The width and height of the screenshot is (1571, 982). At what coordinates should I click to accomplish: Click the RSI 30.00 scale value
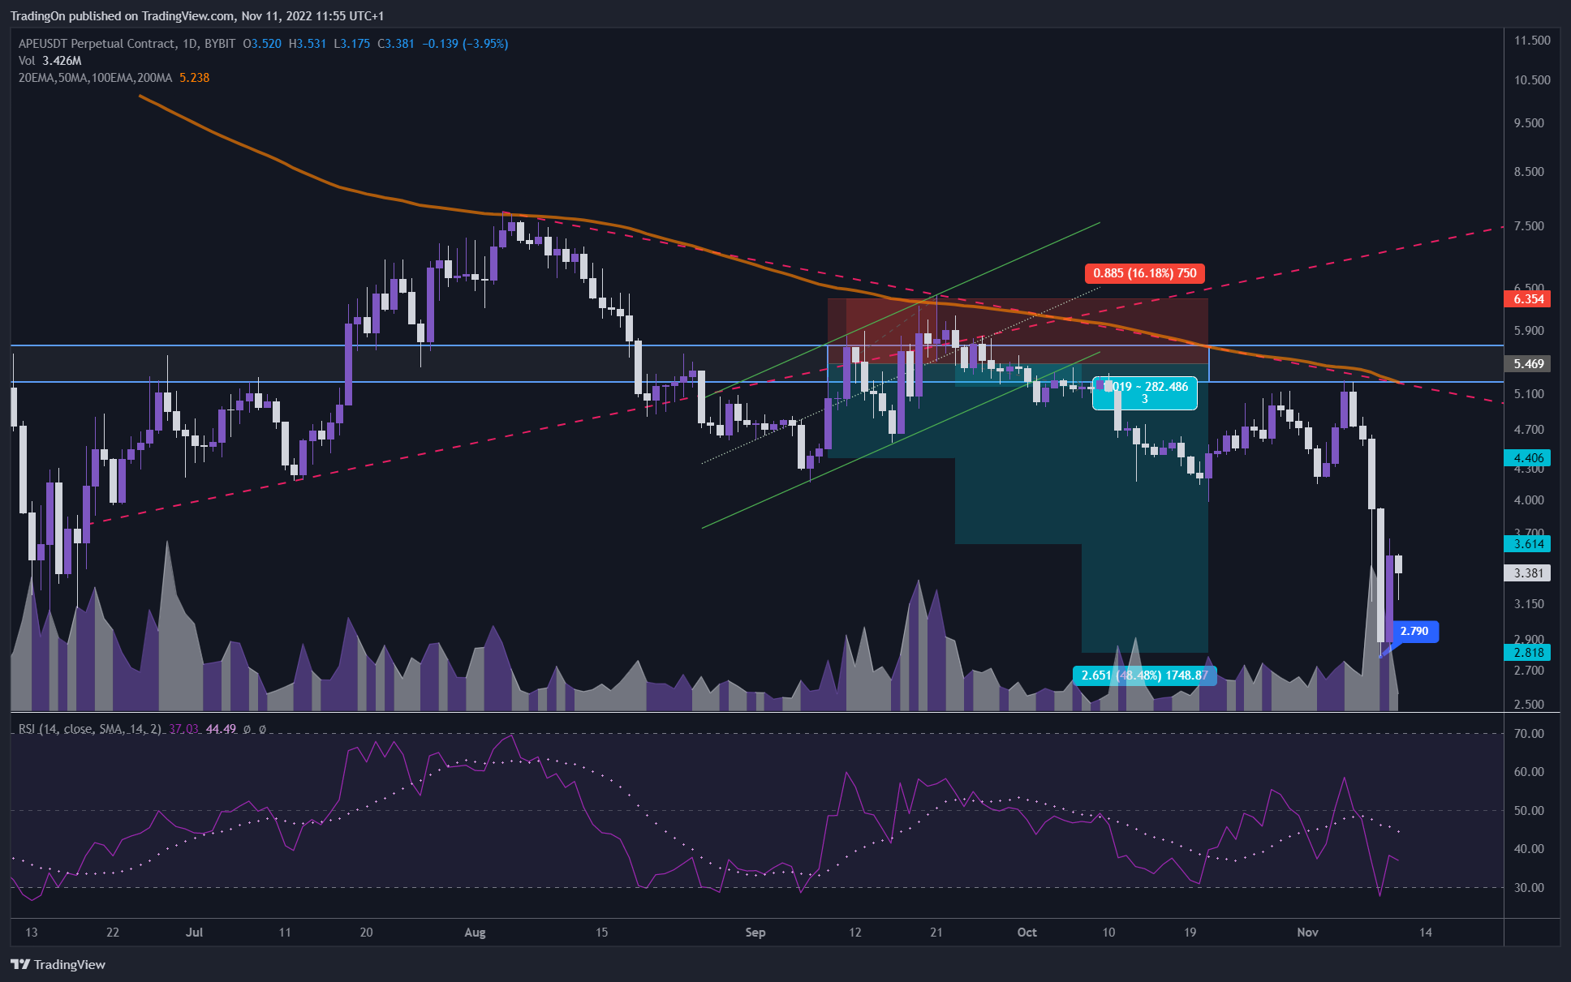pyautogui.click(x=1529, y=888)
